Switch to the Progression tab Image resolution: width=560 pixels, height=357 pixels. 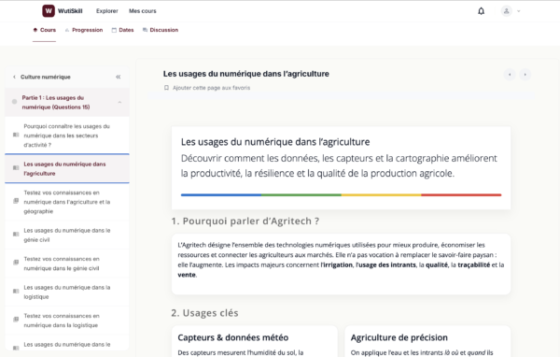[84, 30]
